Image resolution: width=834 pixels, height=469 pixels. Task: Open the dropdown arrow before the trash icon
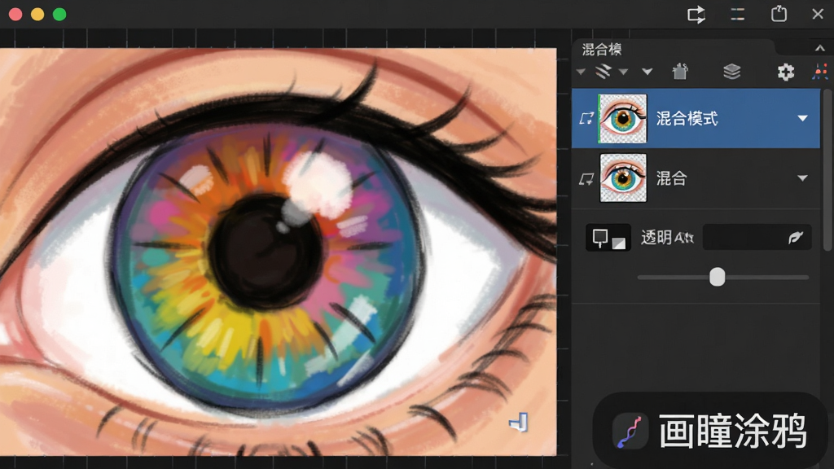point(647,72)
